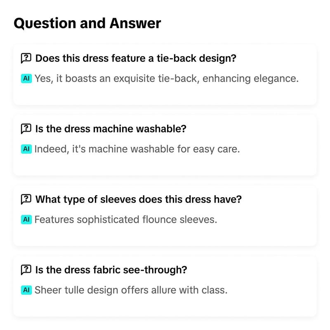Open the 'Is the dress machine washable?' question
This screenshot has width=330, height=330.
click(x=111, y=129)
